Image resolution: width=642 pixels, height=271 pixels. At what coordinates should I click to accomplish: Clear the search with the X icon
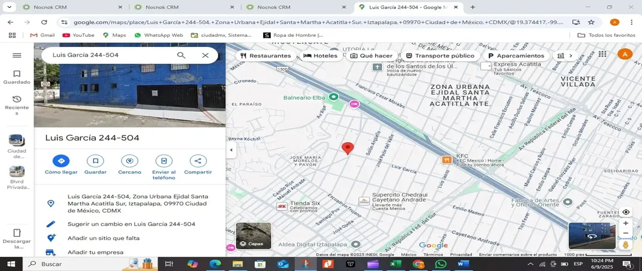205,55
